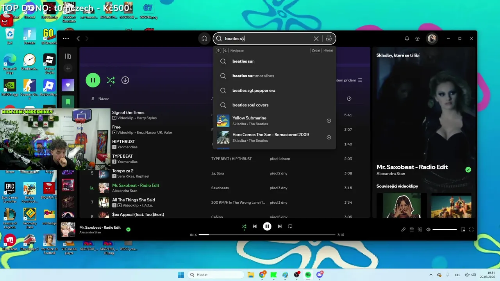Screen dimensions: 500x281
Task: Open Liked Songs heart tile
Action: 68,85
